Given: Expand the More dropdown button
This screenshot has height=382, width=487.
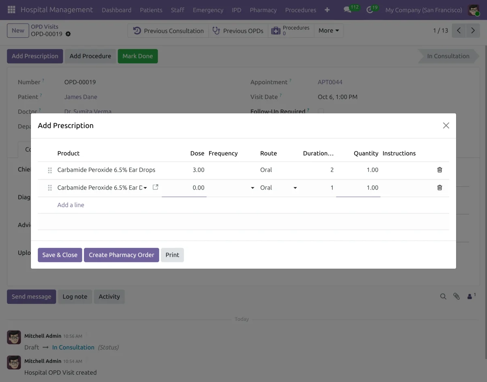Looking at the screenshot, I should pyautogui.click(x=329, y=30).
